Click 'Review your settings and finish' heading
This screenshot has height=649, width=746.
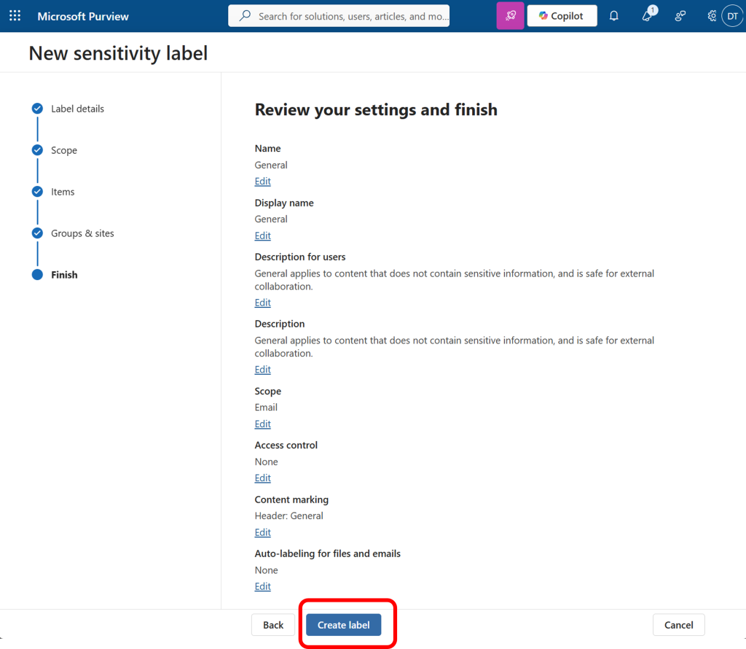click(376, 109)
